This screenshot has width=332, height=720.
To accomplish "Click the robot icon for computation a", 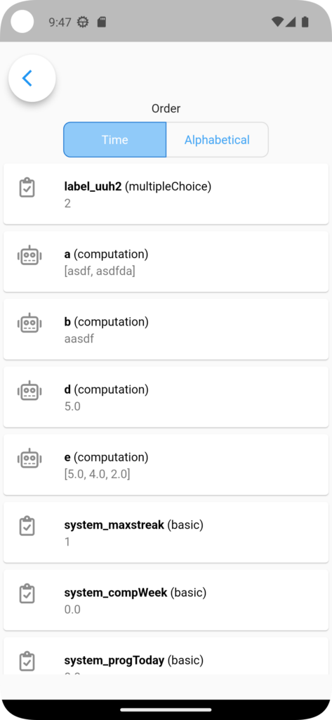I will (29, 255).
